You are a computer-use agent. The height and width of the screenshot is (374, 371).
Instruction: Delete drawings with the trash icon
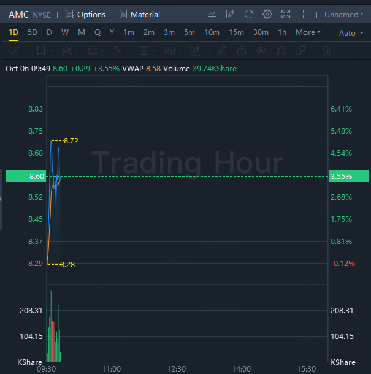(327, 51)
